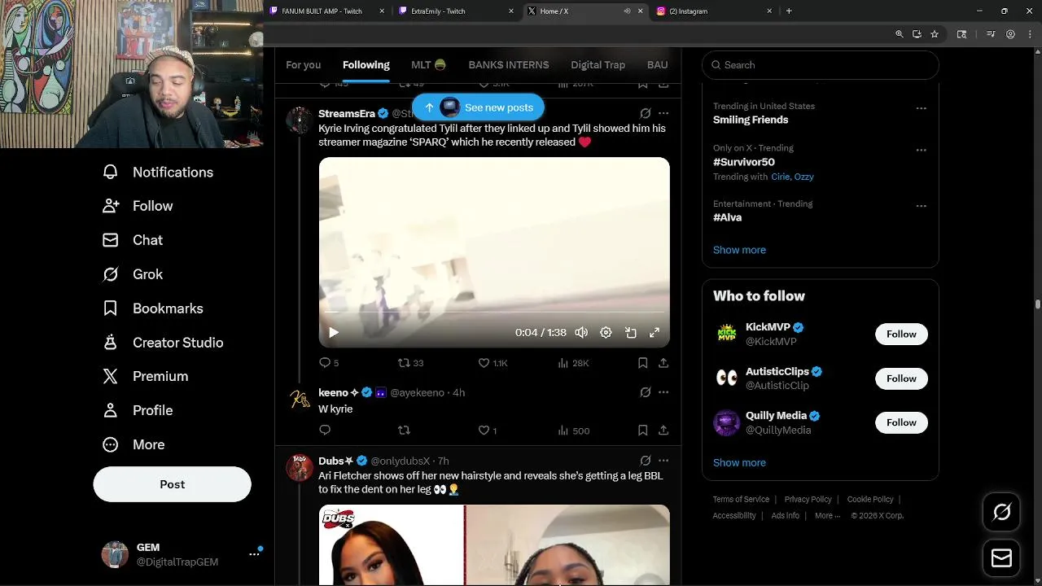This screenshot has width=1042, height=586.
Task: Like keeno's W kyrie post
Action: [487, 431]
